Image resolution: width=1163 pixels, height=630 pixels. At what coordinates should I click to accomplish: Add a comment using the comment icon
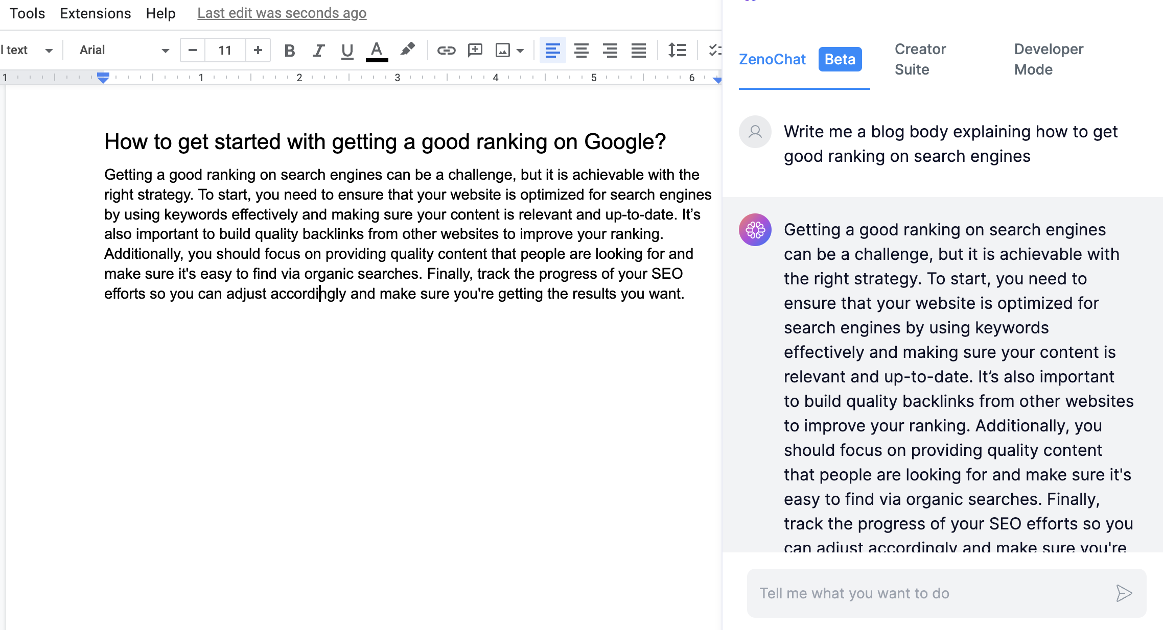pos(475,50)
